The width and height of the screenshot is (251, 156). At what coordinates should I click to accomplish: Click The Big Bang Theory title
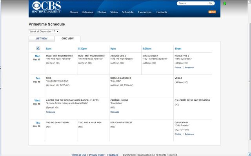(58, 122)
